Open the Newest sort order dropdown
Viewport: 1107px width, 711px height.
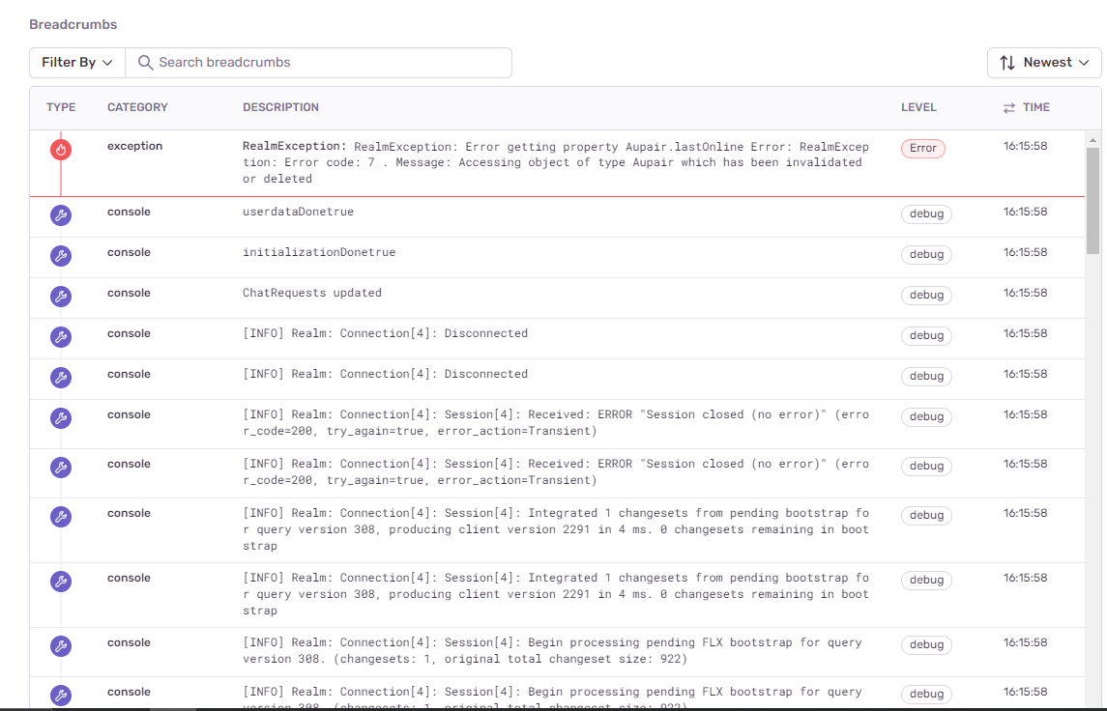1044,62
